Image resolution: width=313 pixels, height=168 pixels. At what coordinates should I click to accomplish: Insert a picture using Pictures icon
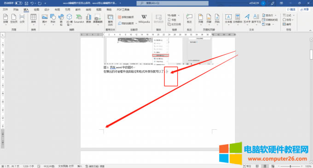(45, 19)
